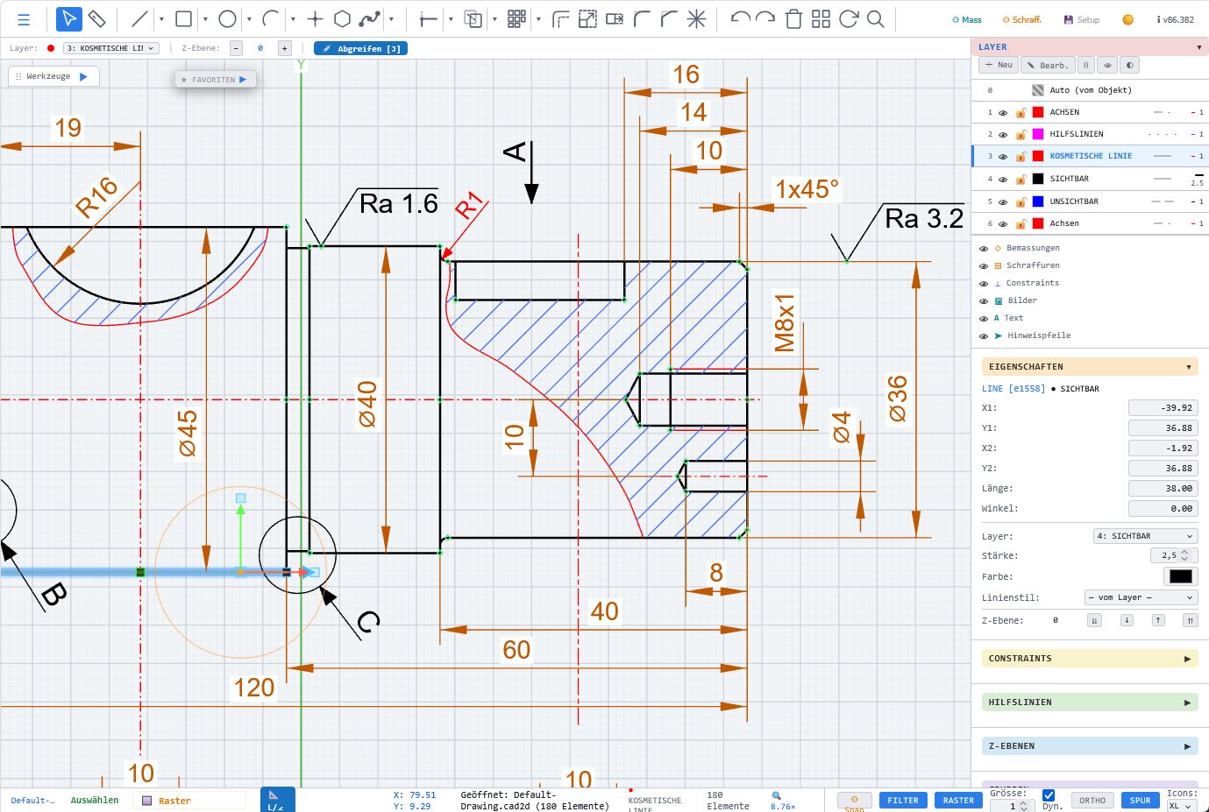Toggle visibility of Bemassungen
The width and height of the screenshot is (1209, 812).
tap(984, 249)
